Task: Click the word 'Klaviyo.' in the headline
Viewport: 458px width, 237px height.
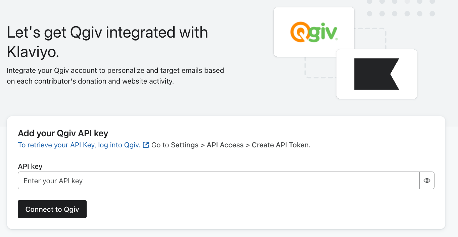Action: coord(33,52)
